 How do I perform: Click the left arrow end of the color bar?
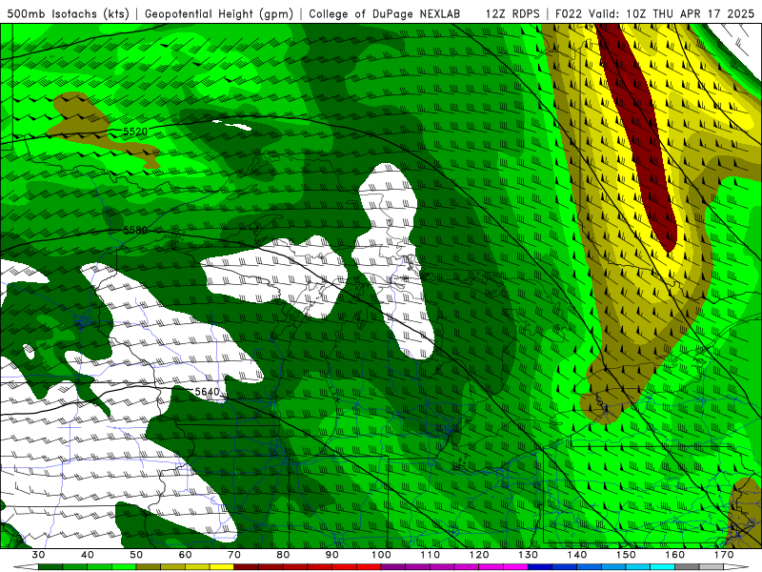26,567
